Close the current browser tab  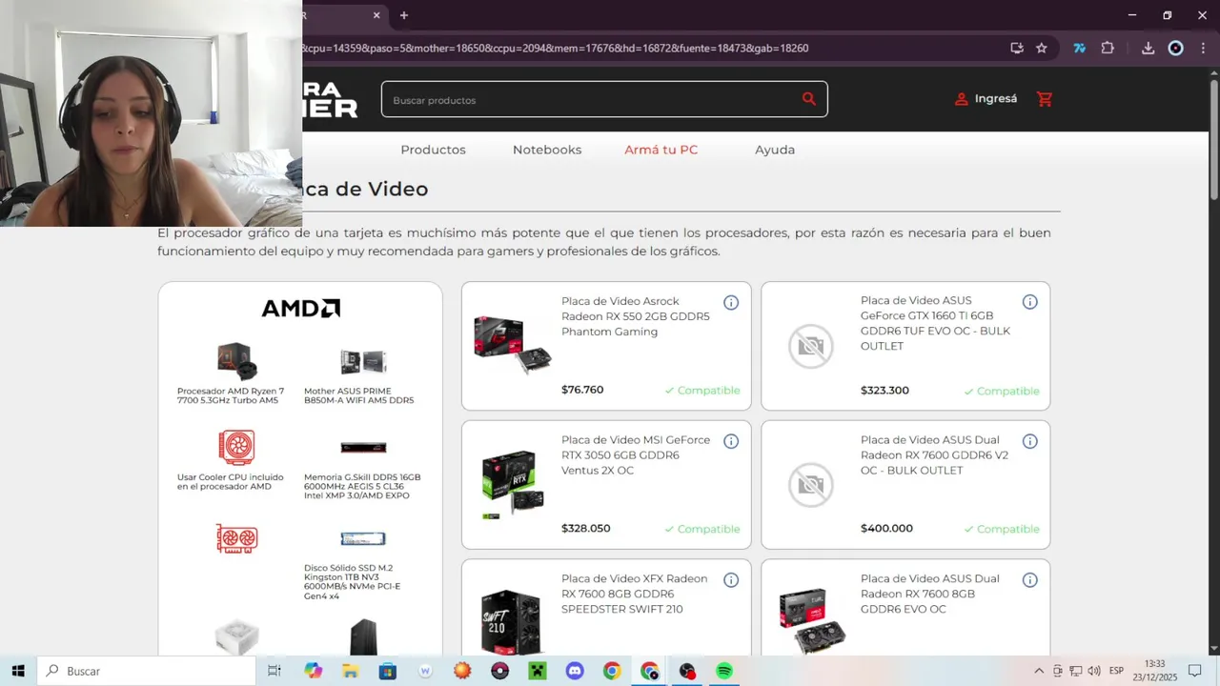click(376, 15)
